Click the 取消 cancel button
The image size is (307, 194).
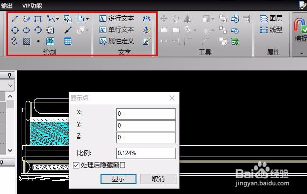click(158, 179)
